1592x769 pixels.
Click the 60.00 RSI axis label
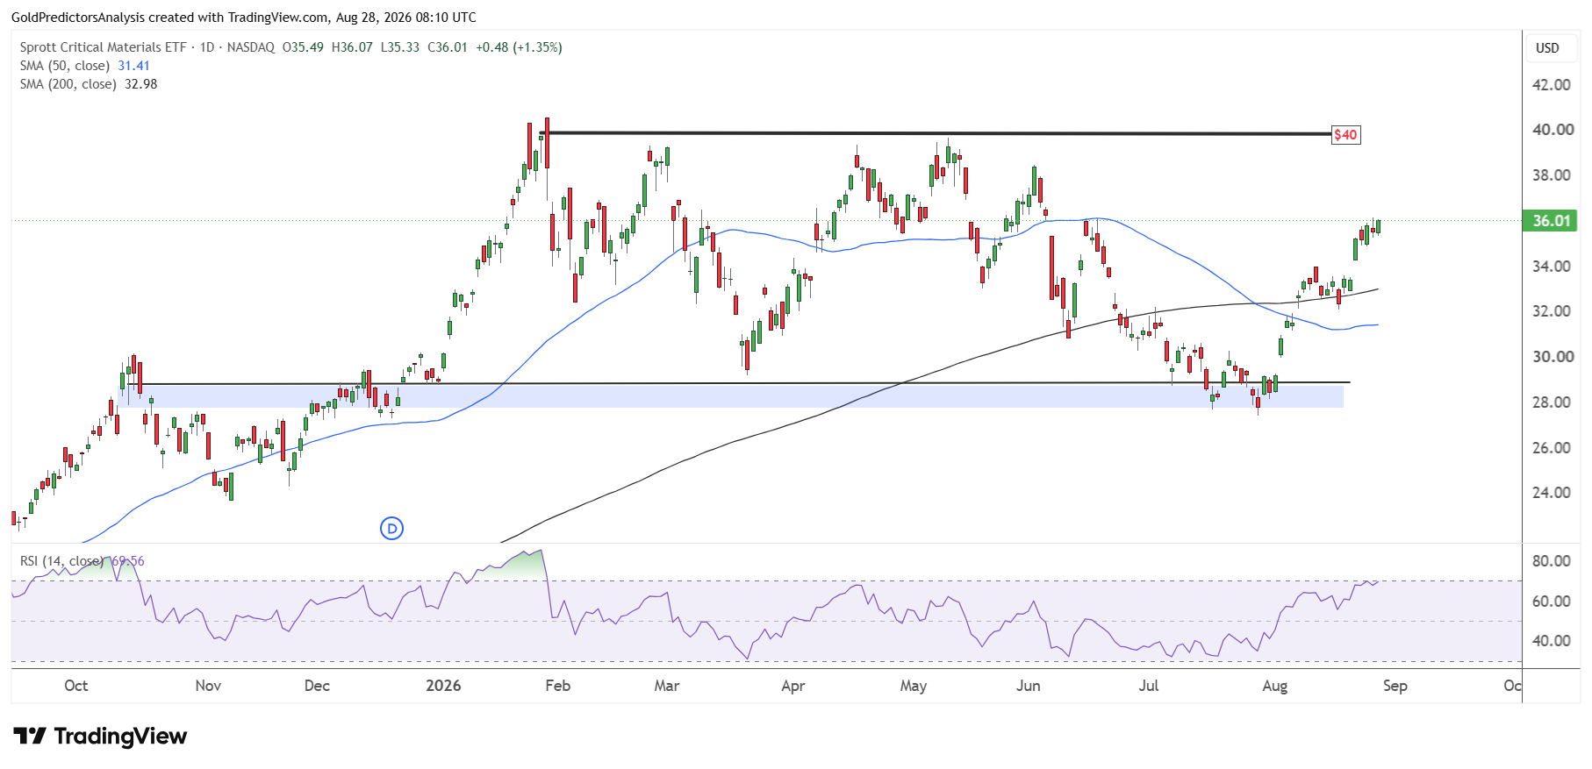click(x=1551, y=602)
